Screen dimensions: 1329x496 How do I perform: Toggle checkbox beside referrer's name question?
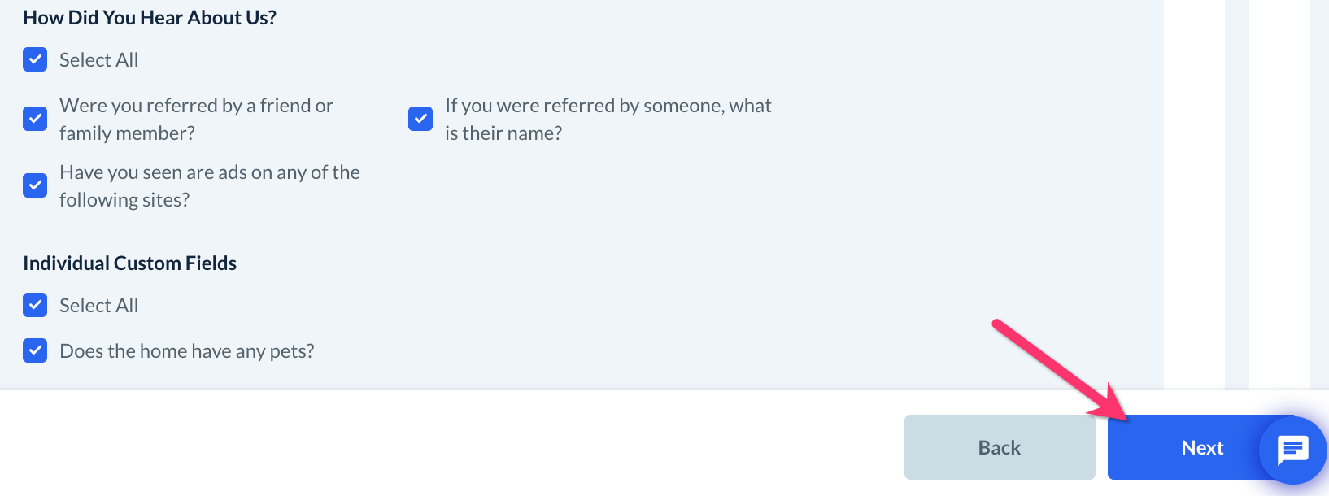tap(420, 119)
